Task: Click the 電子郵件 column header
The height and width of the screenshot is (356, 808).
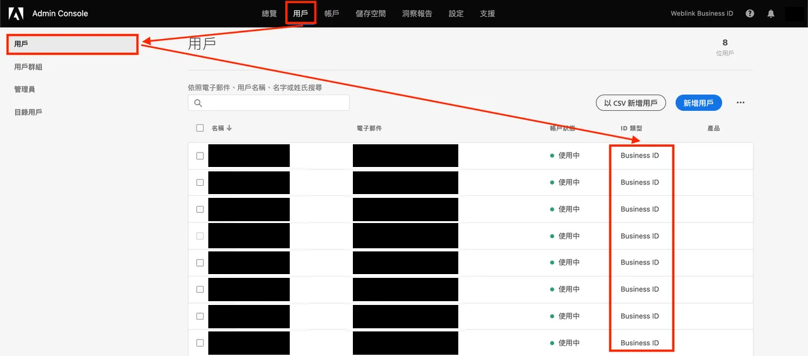Action: (x=369, y=128)
